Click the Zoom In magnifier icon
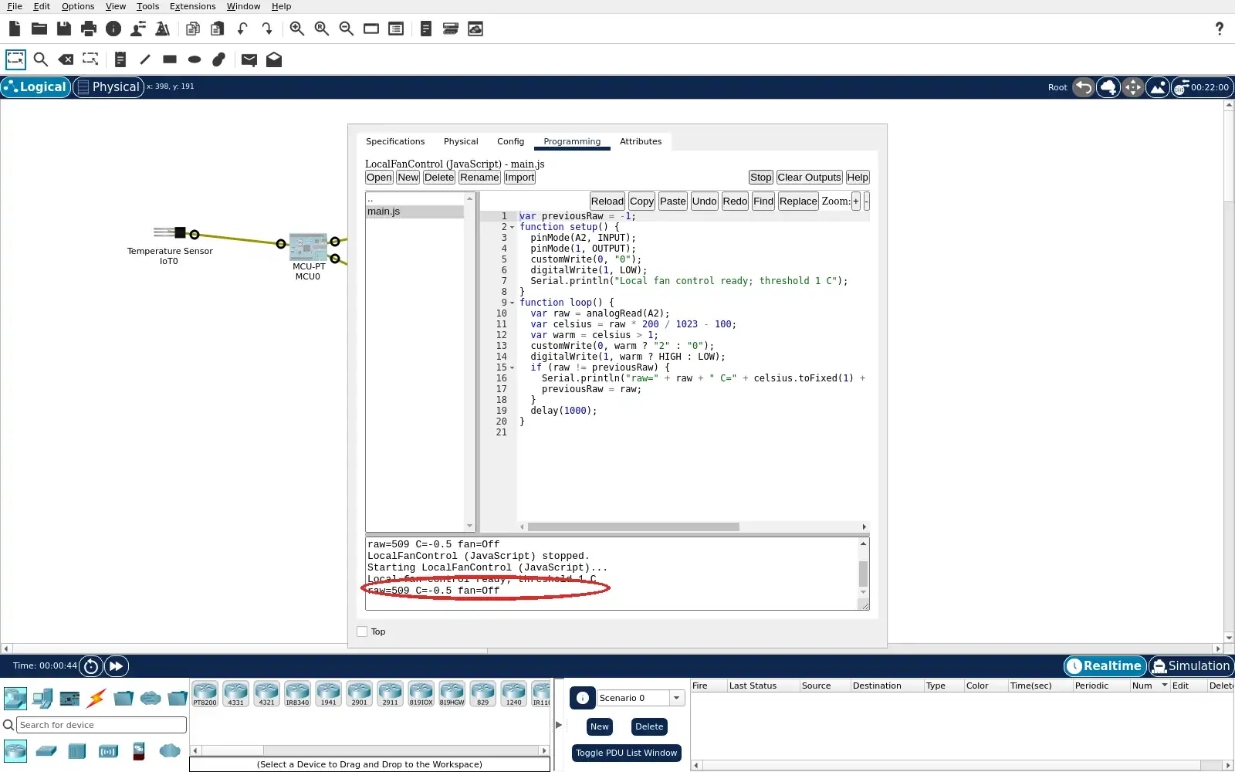Image resolution: width=1235 pixels, height=772 pixels. (297, 29)
